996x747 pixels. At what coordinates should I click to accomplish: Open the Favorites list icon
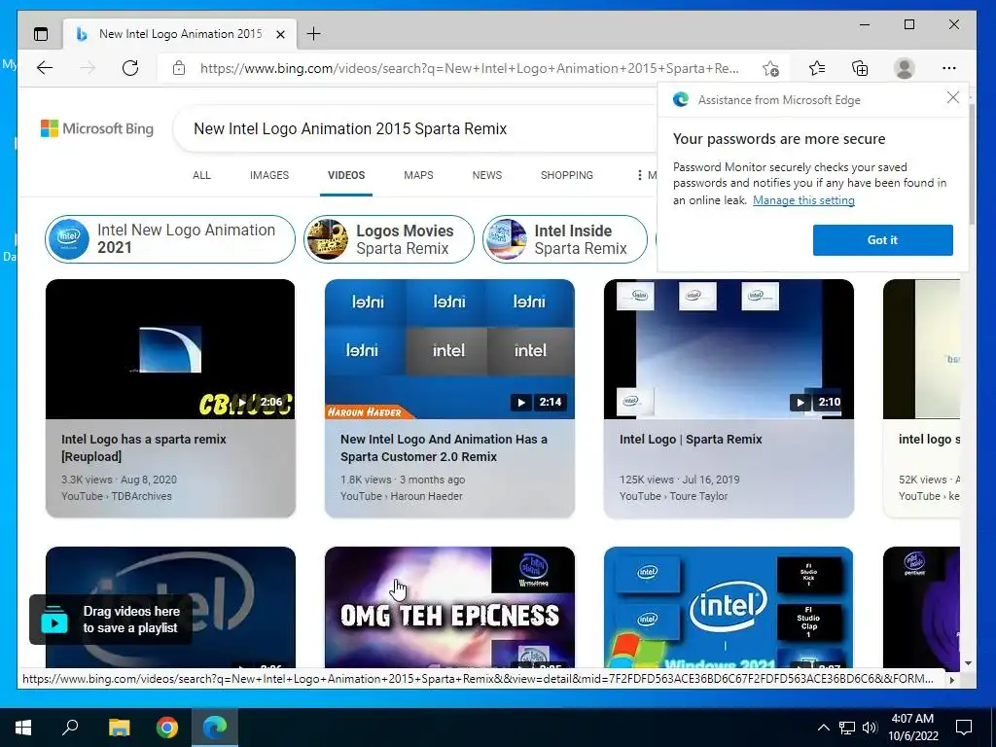coord(817,68)
